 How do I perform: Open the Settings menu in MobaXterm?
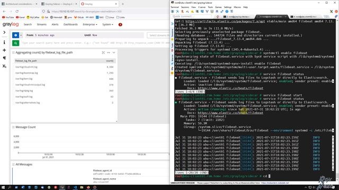click(227, 7)
